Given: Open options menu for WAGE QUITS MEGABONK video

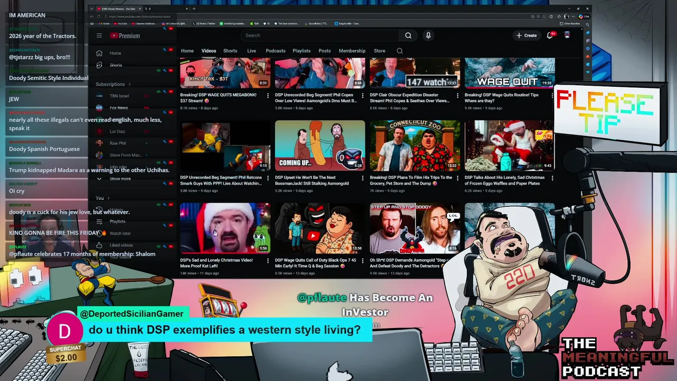Looking at the screenshot, I should 268,96.
